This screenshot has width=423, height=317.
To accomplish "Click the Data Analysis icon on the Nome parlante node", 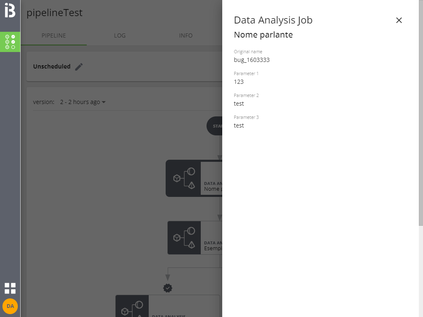I will coord(184,178).
